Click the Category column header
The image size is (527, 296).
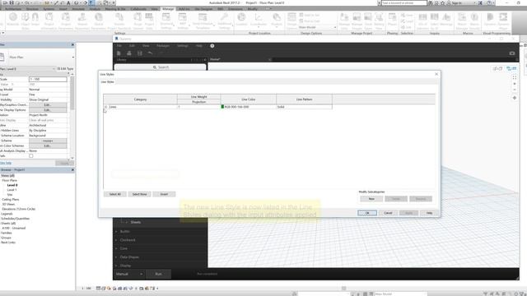(x=140, y=99)
